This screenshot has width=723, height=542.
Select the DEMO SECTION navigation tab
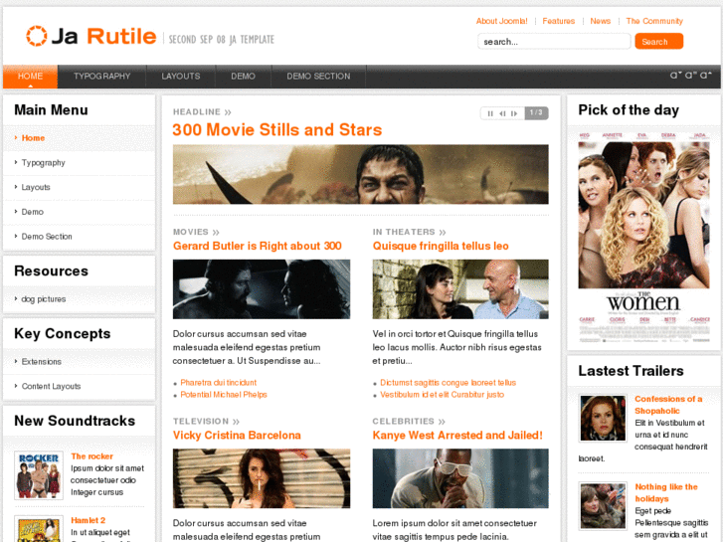(x=318, y=77)
